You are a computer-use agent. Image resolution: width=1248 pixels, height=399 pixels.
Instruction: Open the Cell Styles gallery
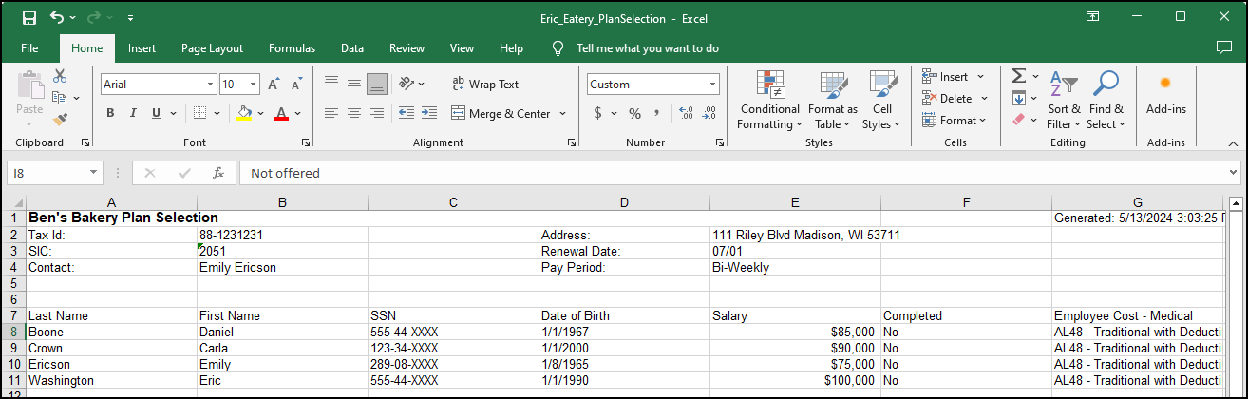882,100
